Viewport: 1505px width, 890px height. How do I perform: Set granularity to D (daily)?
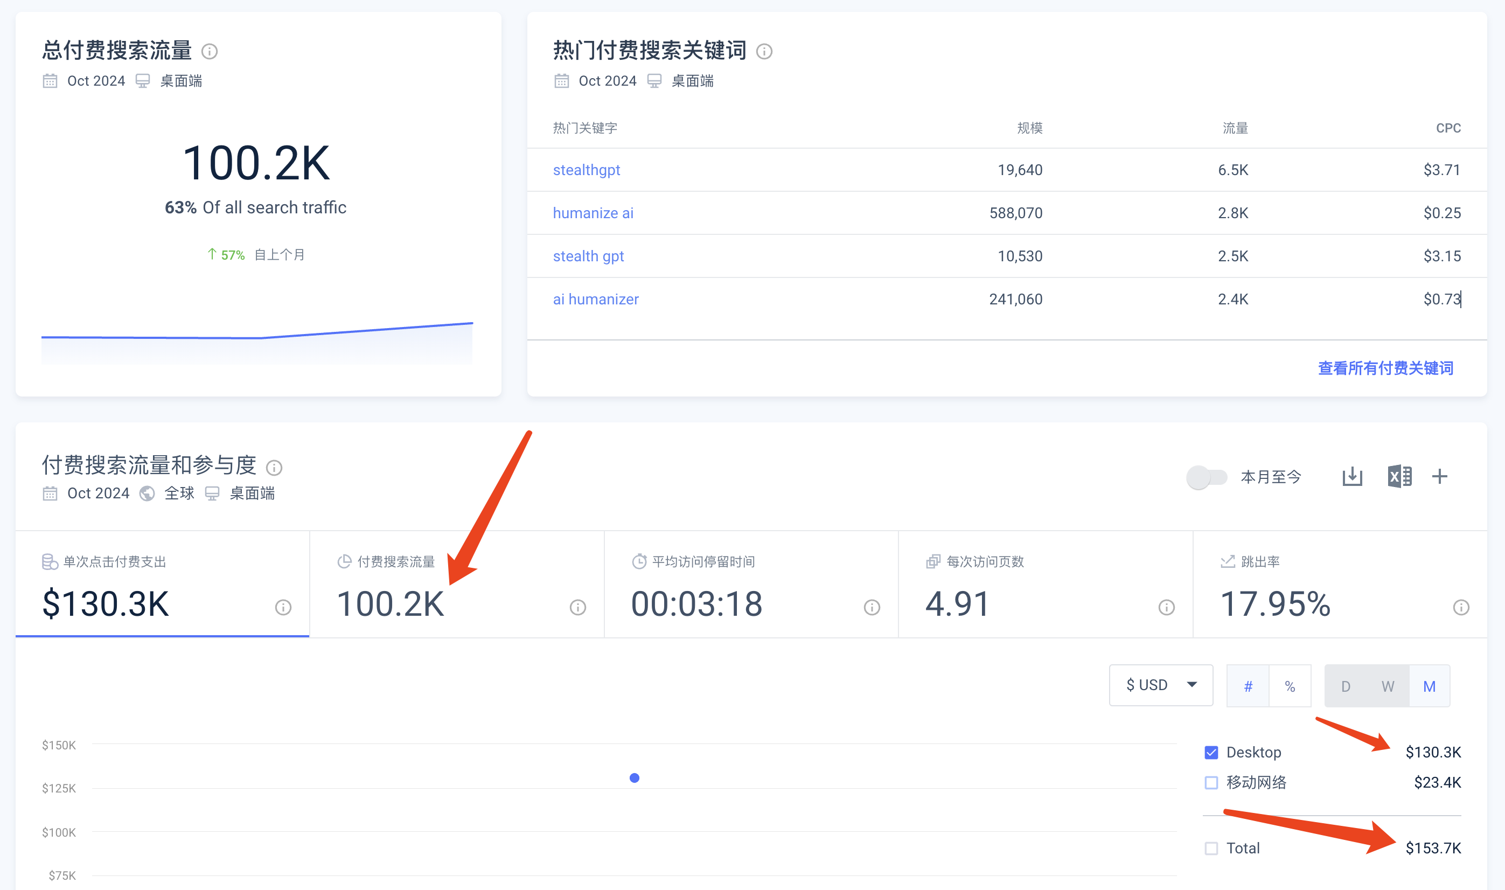click(1346, 686)
